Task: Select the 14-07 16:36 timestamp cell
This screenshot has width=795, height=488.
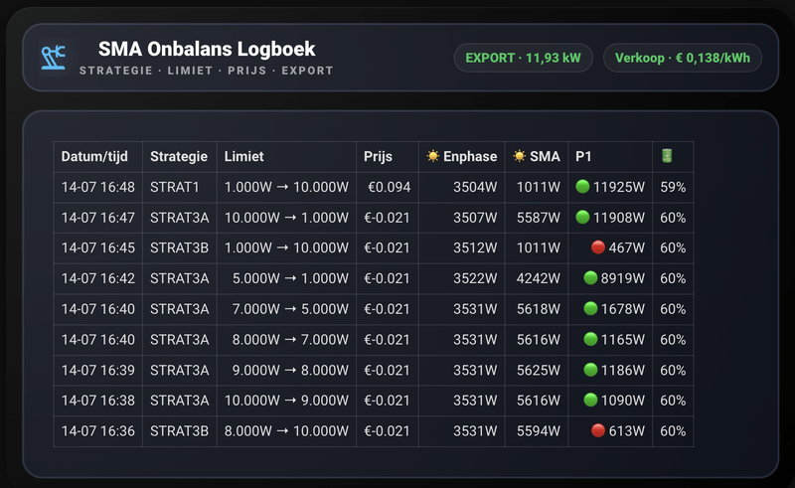Action: pos(97,431)
